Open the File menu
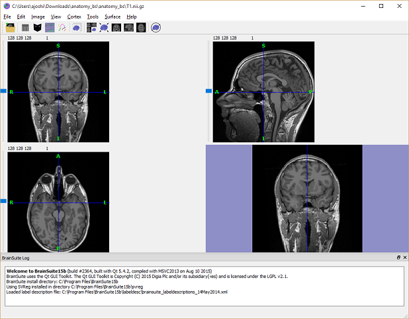The height and width of the screenshot is (319, 409). coord(7,16)
